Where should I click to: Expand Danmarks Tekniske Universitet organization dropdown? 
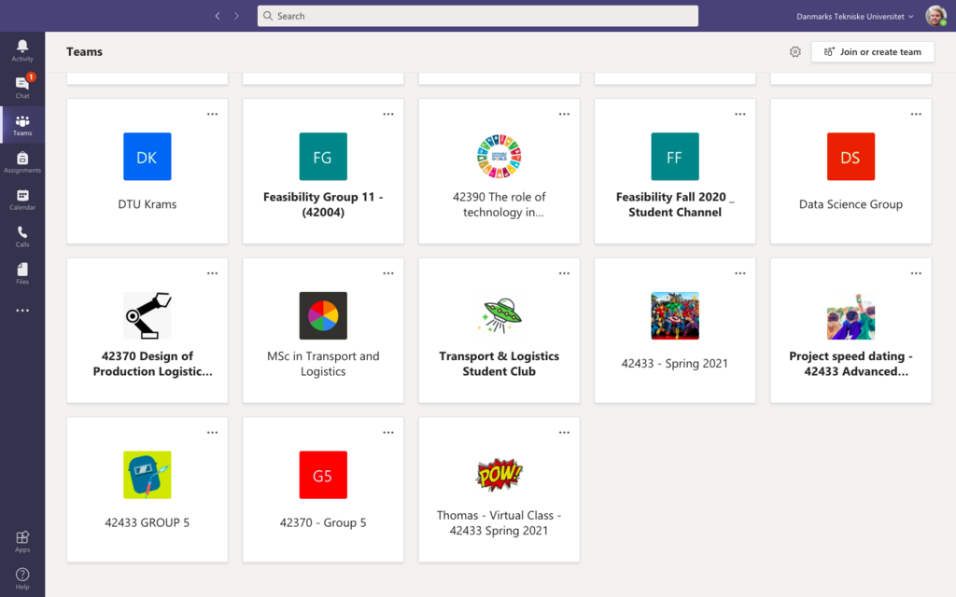click(854, 16)
